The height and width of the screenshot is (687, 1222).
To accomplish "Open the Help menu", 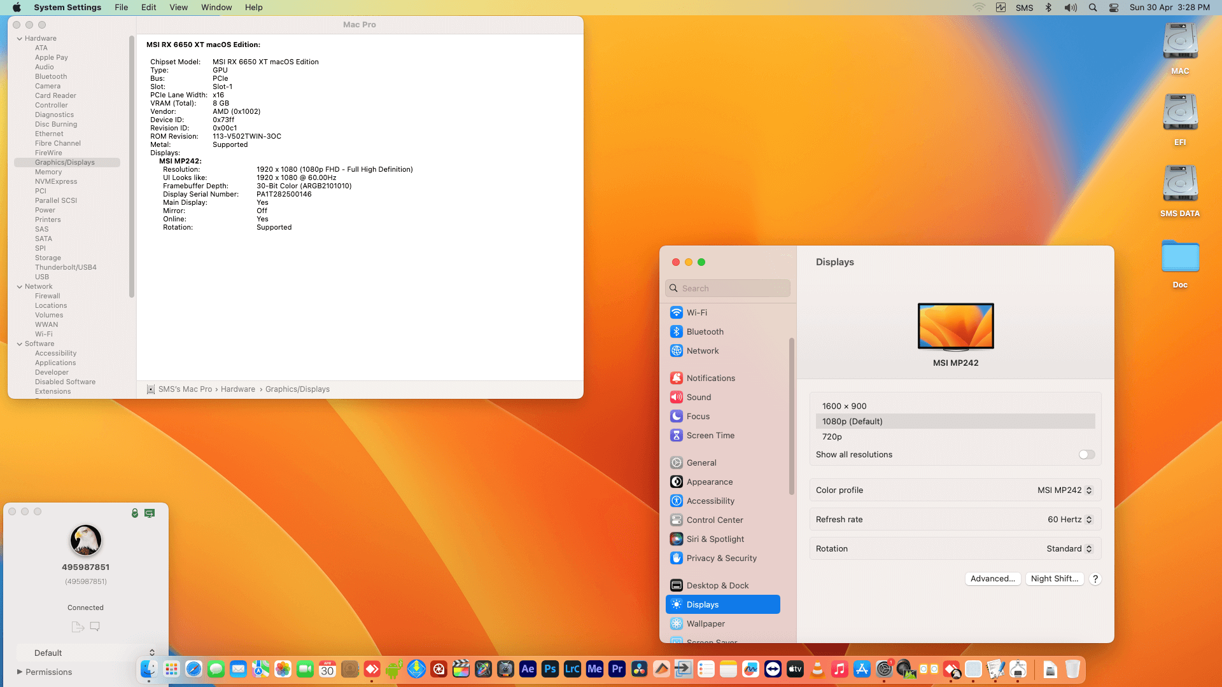I will (253, 7).
